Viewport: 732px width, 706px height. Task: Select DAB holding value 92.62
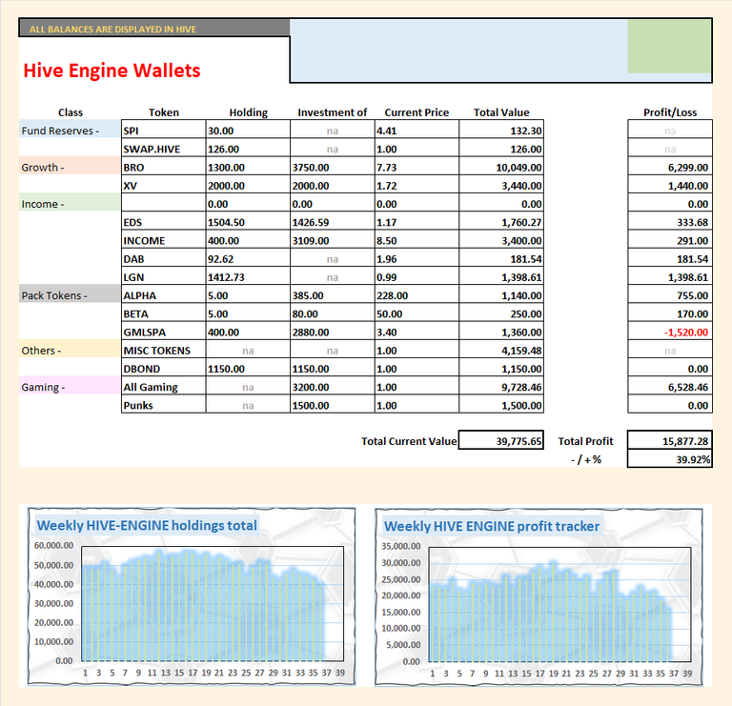pos(248,259)
